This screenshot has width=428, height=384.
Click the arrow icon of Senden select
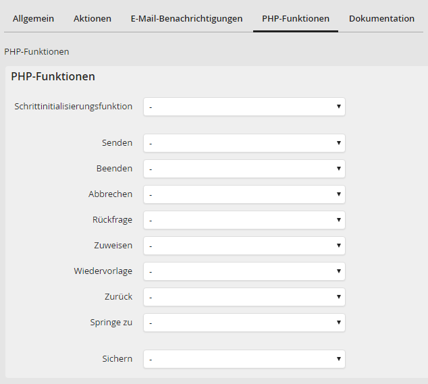pyautogui.click(x=338, y=143)
